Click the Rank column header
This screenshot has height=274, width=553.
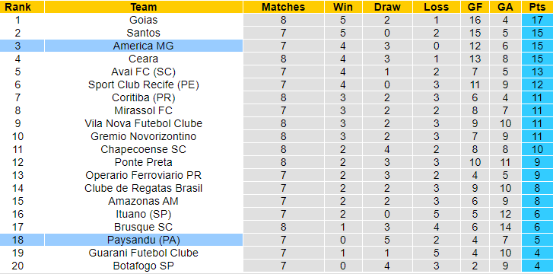tap(18, 7)
